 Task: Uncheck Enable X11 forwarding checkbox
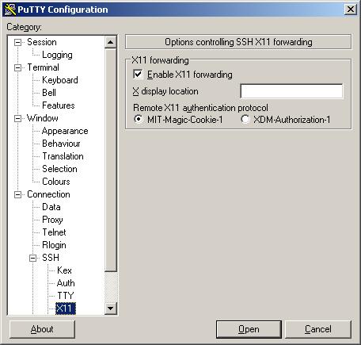coord(138,75)
